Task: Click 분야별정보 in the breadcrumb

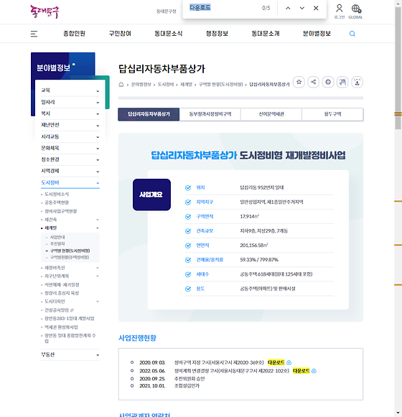Action: pyautogui.click(x=141, y=85)
